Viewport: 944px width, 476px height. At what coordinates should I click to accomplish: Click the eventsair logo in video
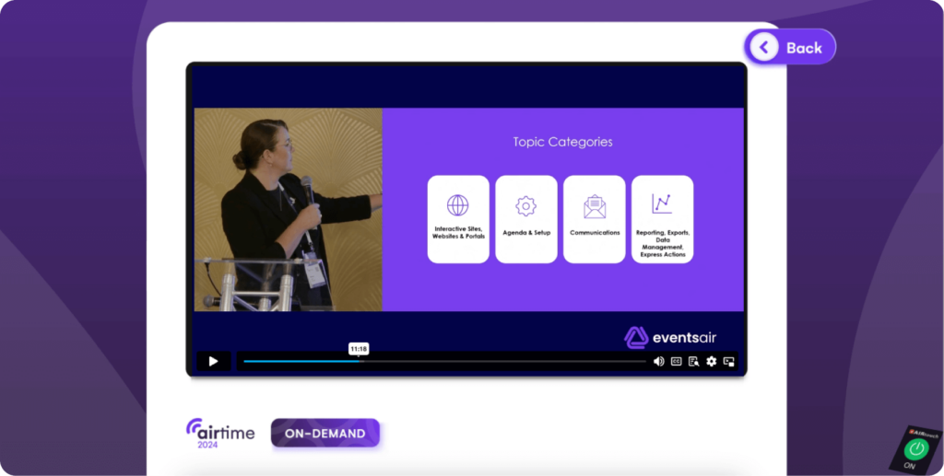[x=670, y=338]
